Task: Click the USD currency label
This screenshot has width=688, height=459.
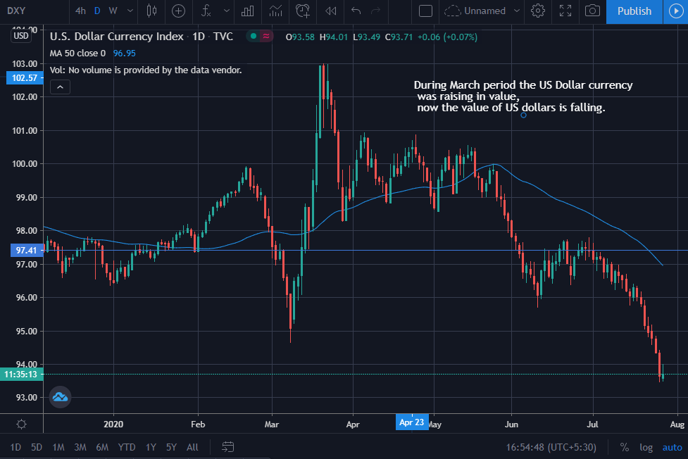Action: (x=20, y=36)
